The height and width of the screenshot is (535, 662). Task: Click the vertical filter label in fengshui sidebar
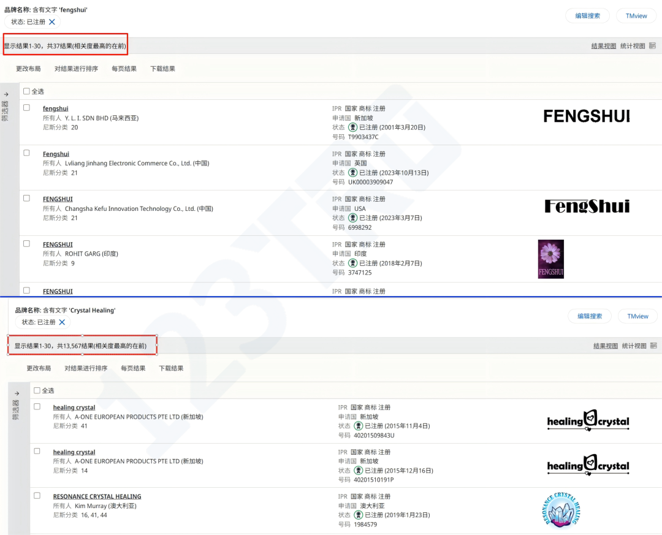click(x=5, y=111)
